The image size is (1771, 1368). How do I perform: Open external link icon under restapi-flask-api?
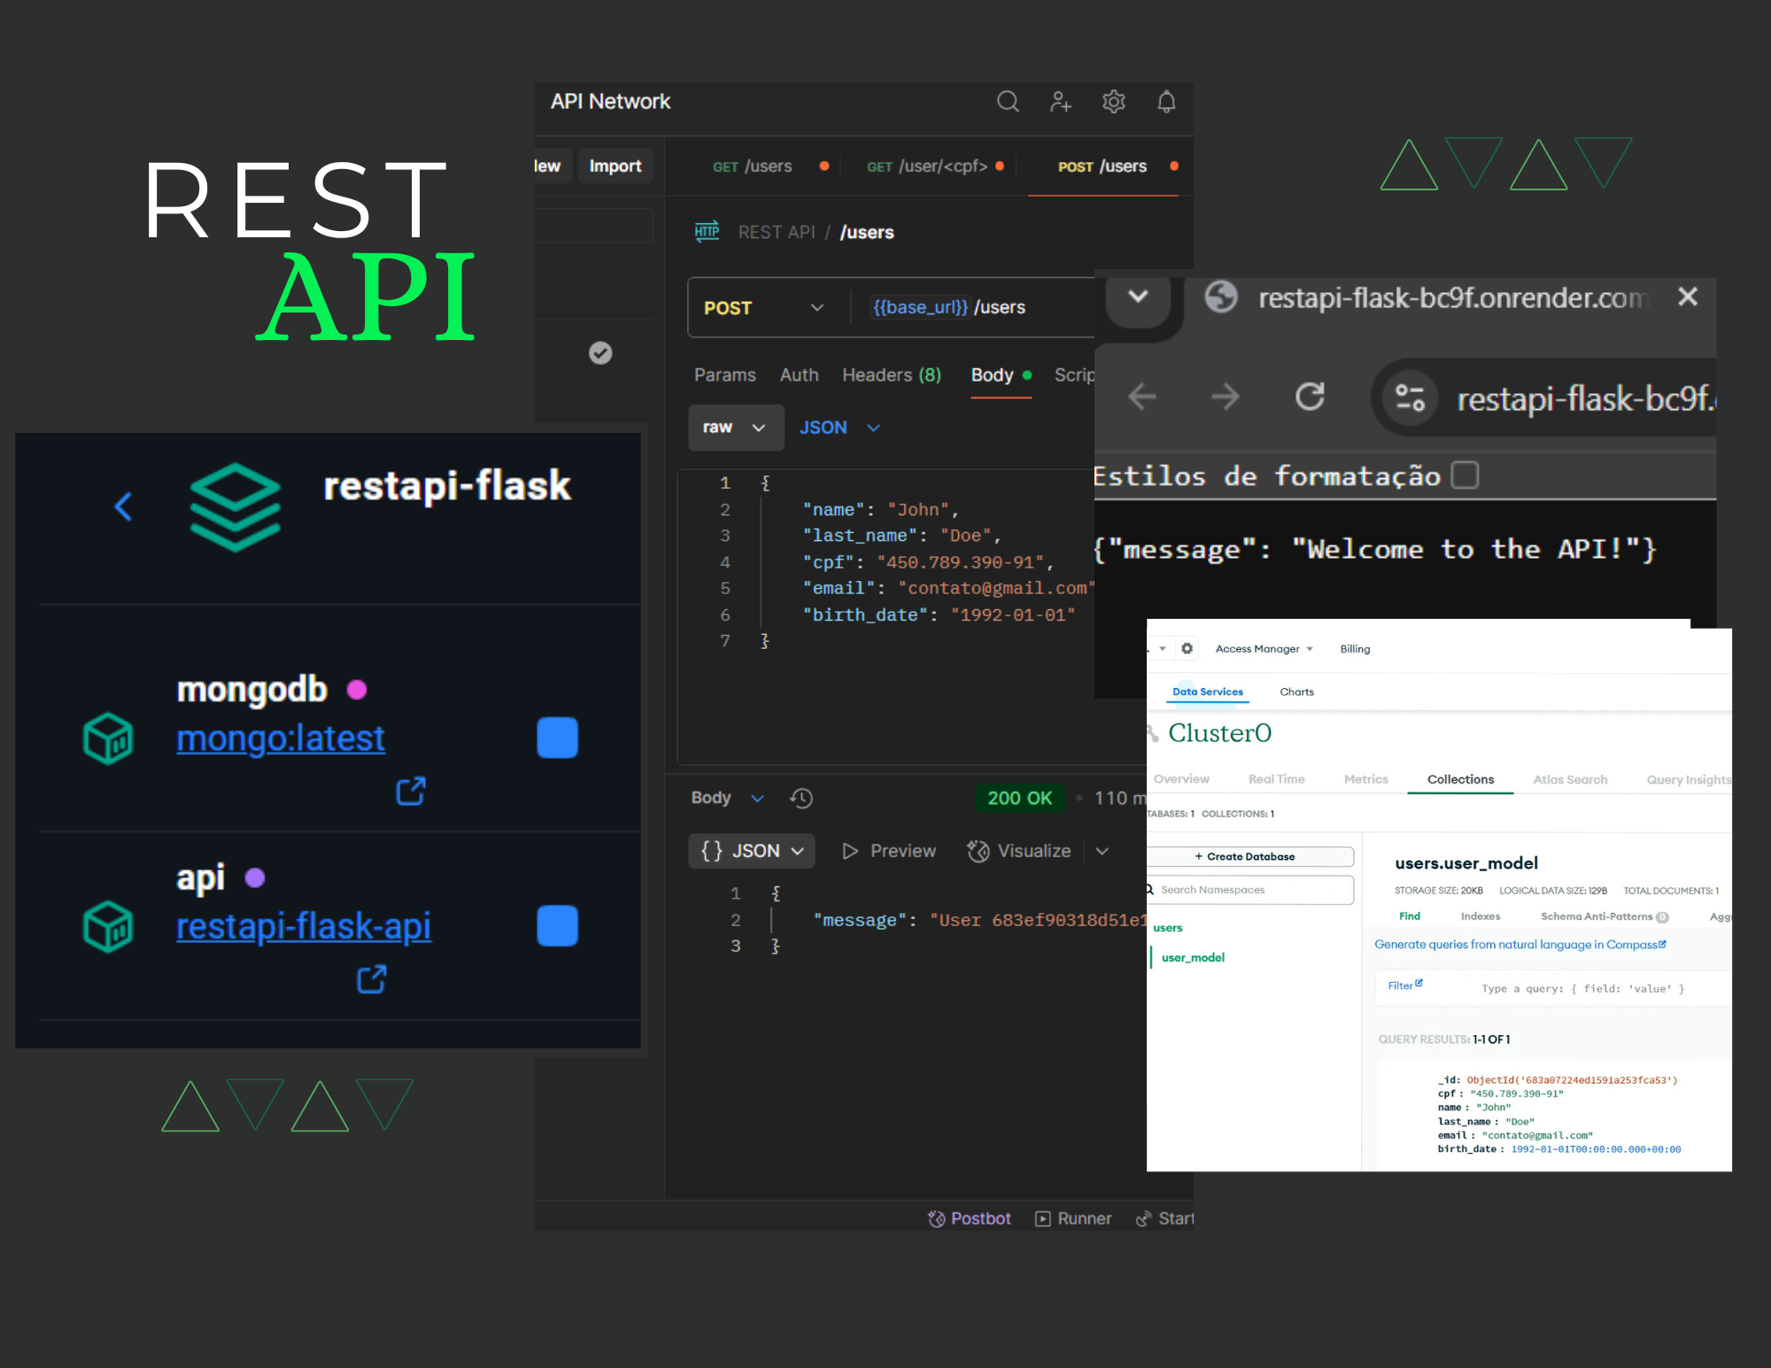click(372, 979)
